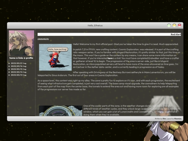Follow the bold 'here' link in the post
Viewport: 188px width, 141px height.
pos(110,58)
